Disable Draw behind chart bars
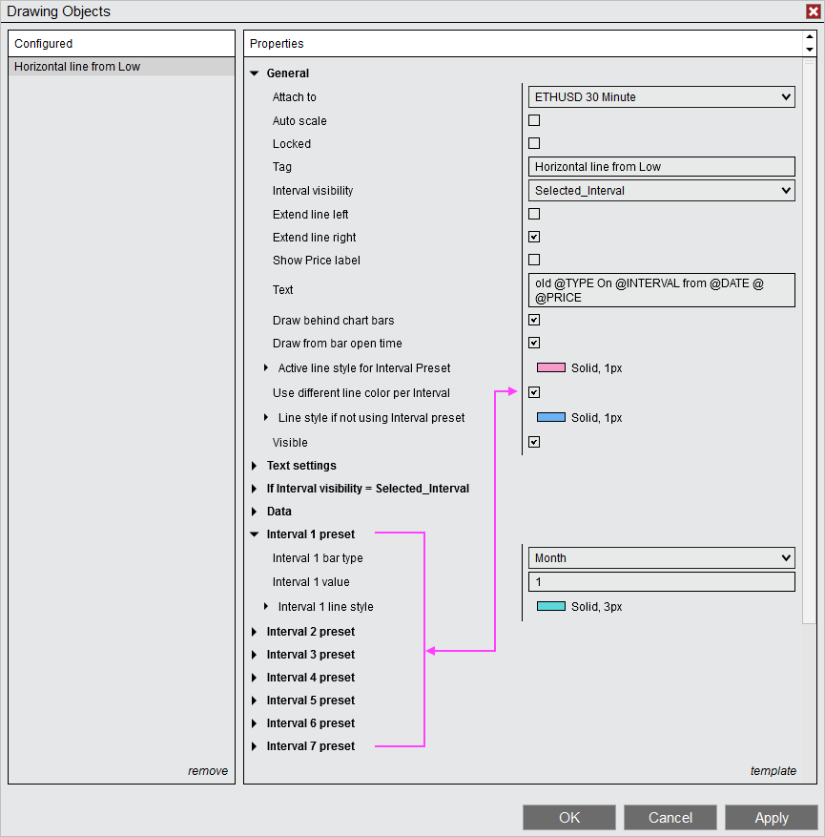The height and width of the screenshot is (837, 825). point(533,319)
